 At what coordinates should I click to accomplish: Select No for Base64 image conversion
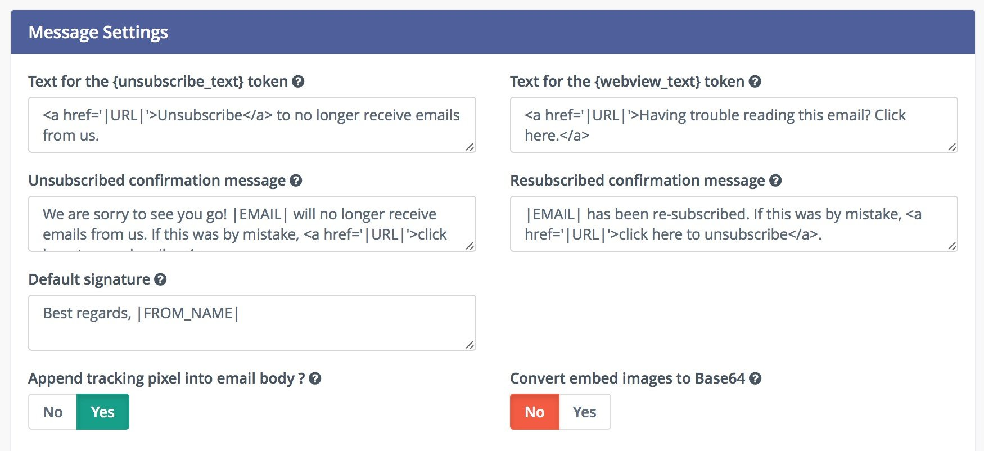(534, 412)
